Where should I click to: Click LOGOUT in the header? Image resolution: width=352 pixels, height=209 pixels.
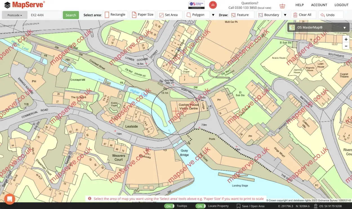(x=342, y=5)
